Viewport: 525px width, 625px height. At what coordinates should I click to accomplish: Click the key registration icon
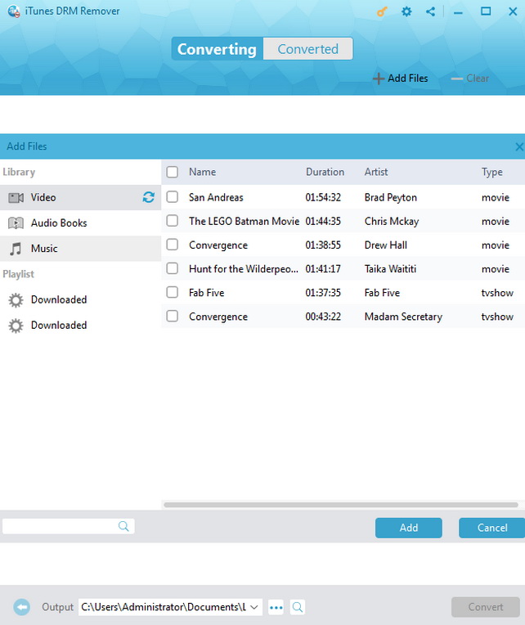point(382,11)
